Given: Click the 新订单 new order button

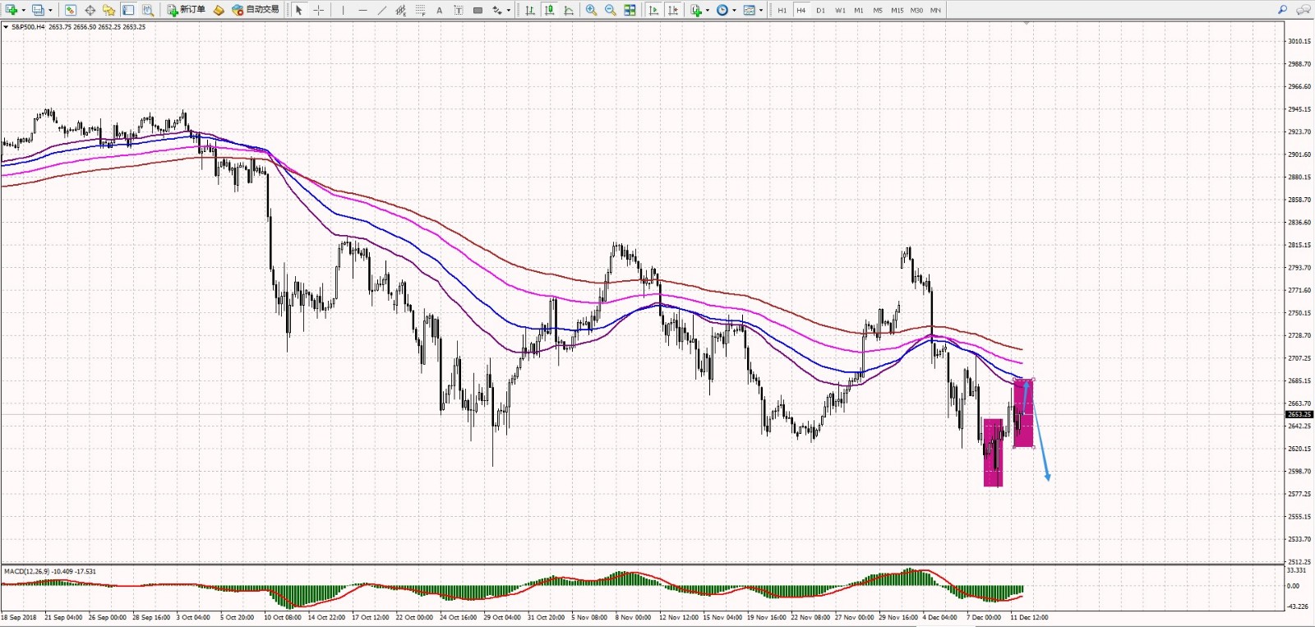Looking at the screenshot, I should (x=186, y=10).
